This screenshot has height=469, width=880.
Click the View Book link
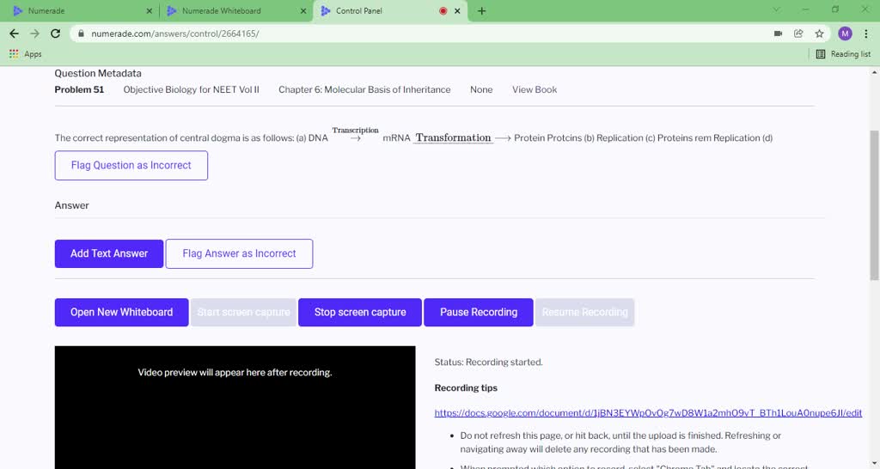point(535,89)
